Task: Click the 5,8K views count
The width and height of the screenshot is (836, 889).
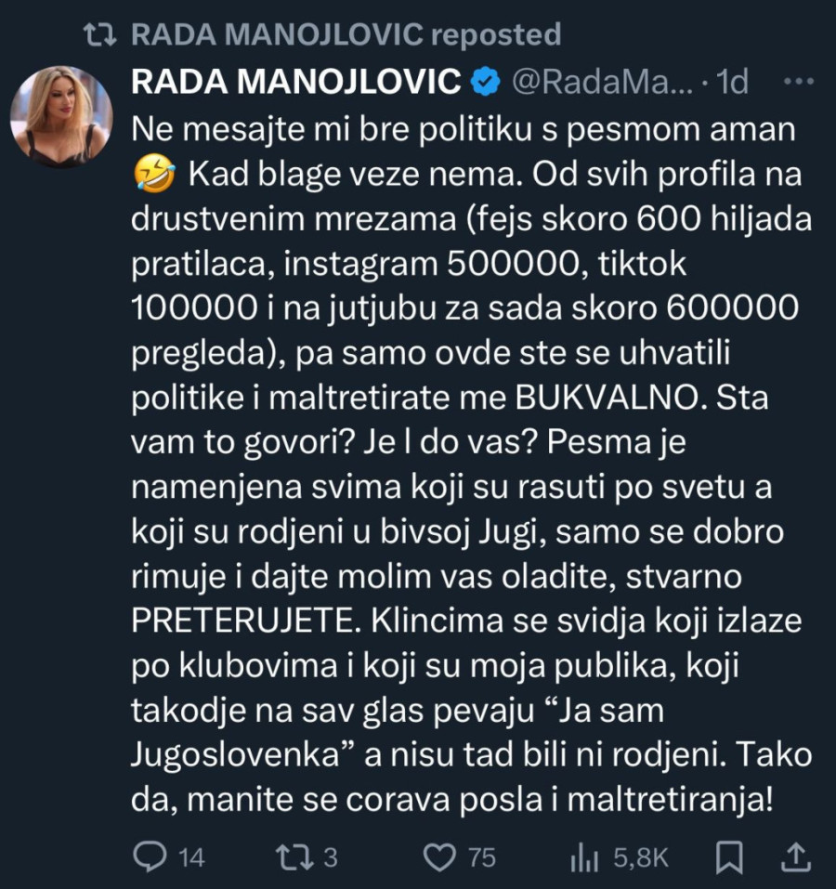Action: pos(641,856)
